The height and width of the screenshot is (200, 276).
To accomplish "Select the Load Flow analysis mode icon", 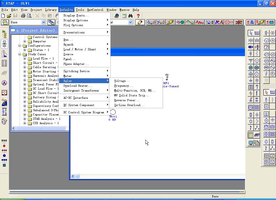I will pos(151,22).
